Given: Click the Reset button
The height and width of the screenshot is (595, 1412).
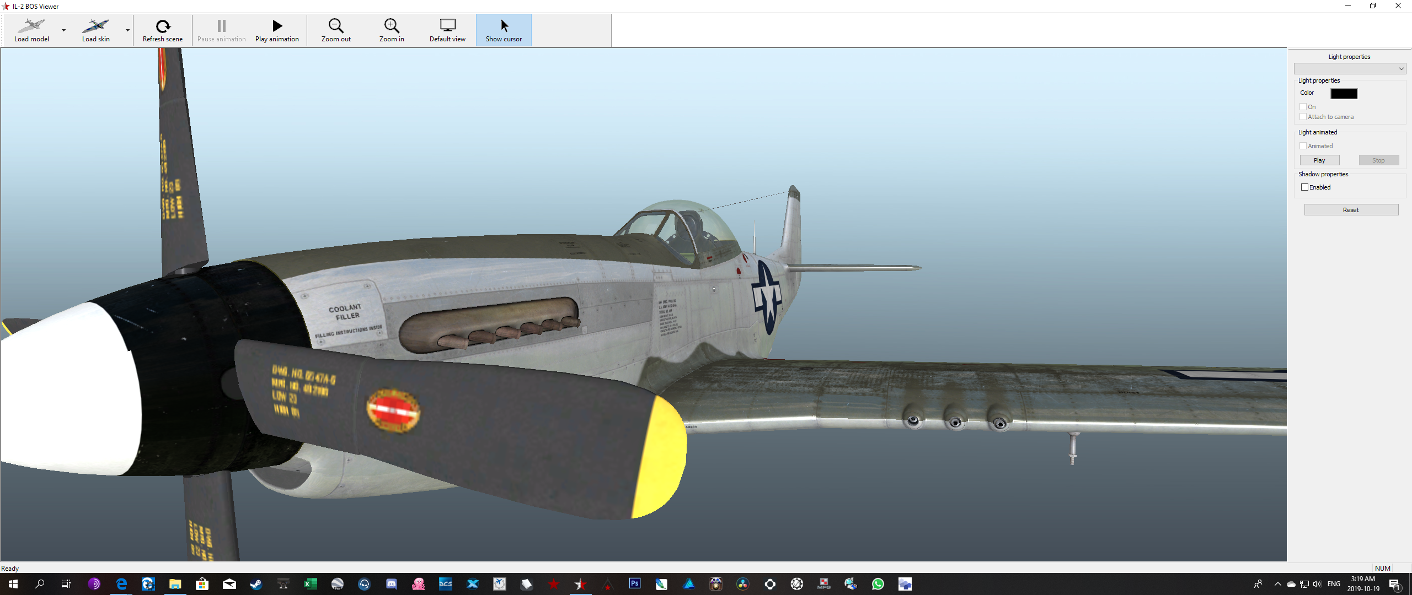Looking at the screenshot, I should pyautogui.click(x=1351, y=210).
